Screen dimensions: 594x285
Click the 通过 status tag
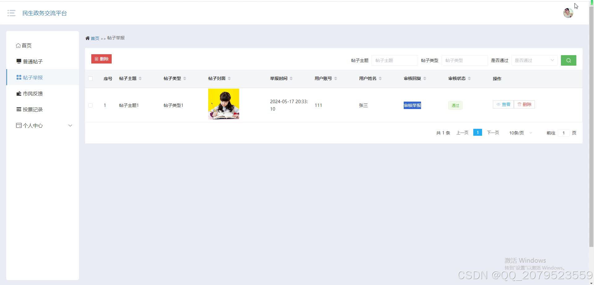(455, 105)
